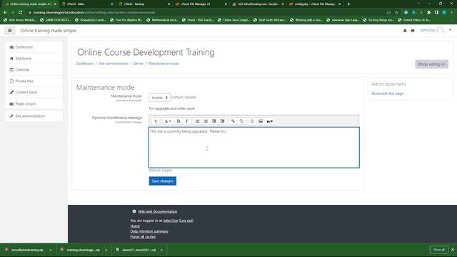The width and height of the screenshot is (457, 257).
Task: Open the American Sign Language bookmark
Action: click(x=342, y=20)
